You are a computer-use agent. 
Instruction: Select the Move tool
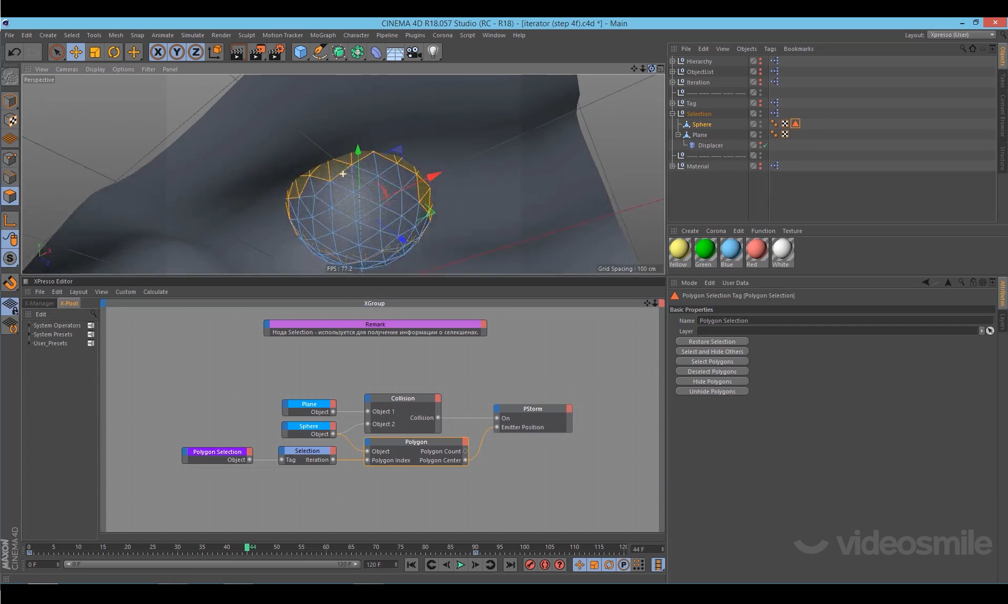point(76,52)
